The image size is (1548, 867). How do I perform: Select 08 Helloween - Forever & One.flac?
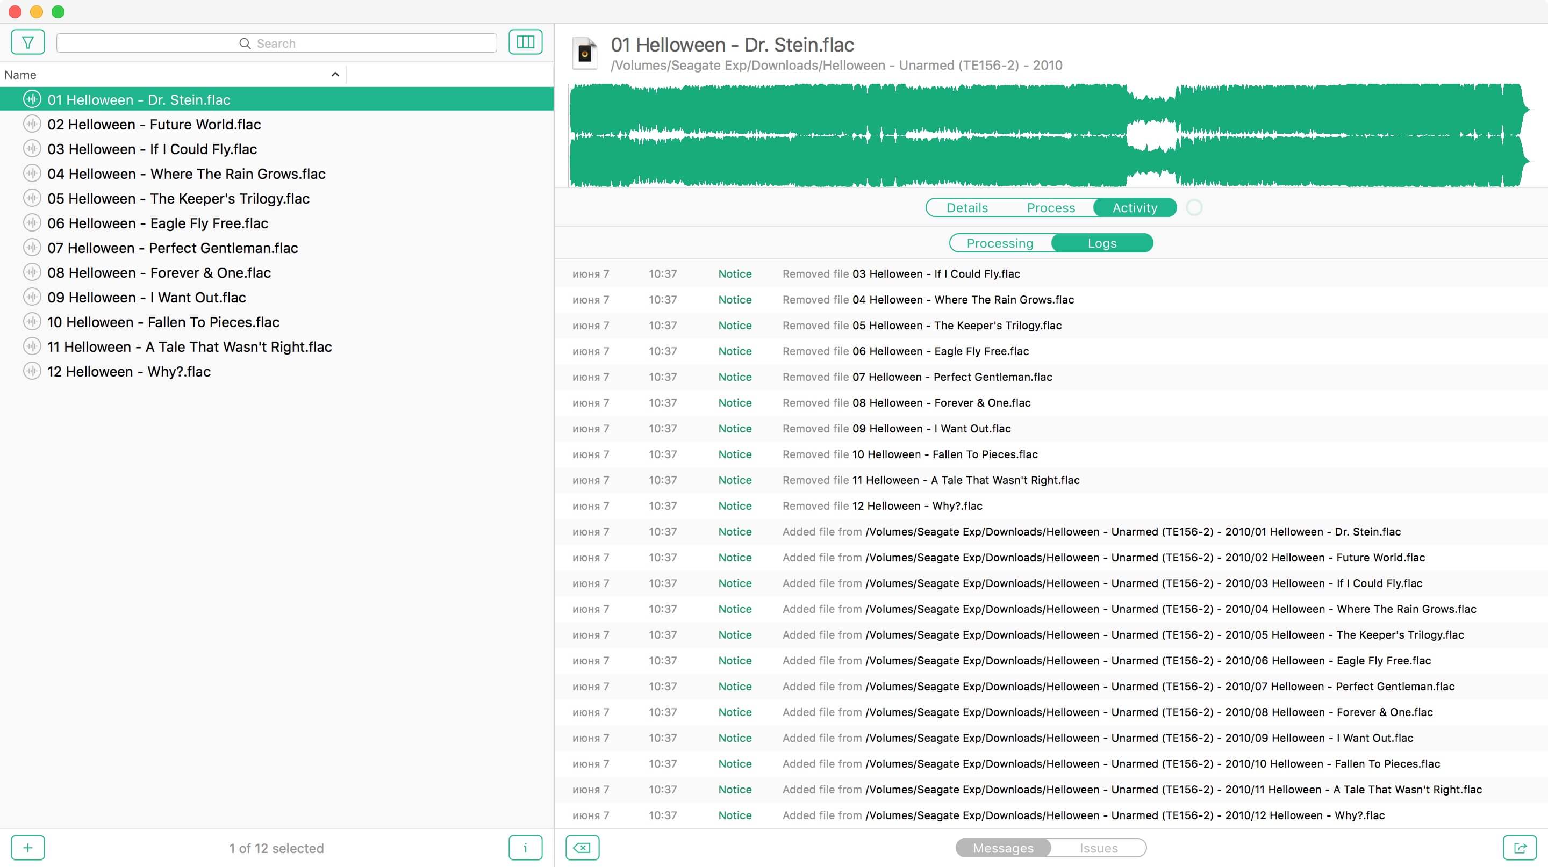pyautogui.click(x=276, y=272)
